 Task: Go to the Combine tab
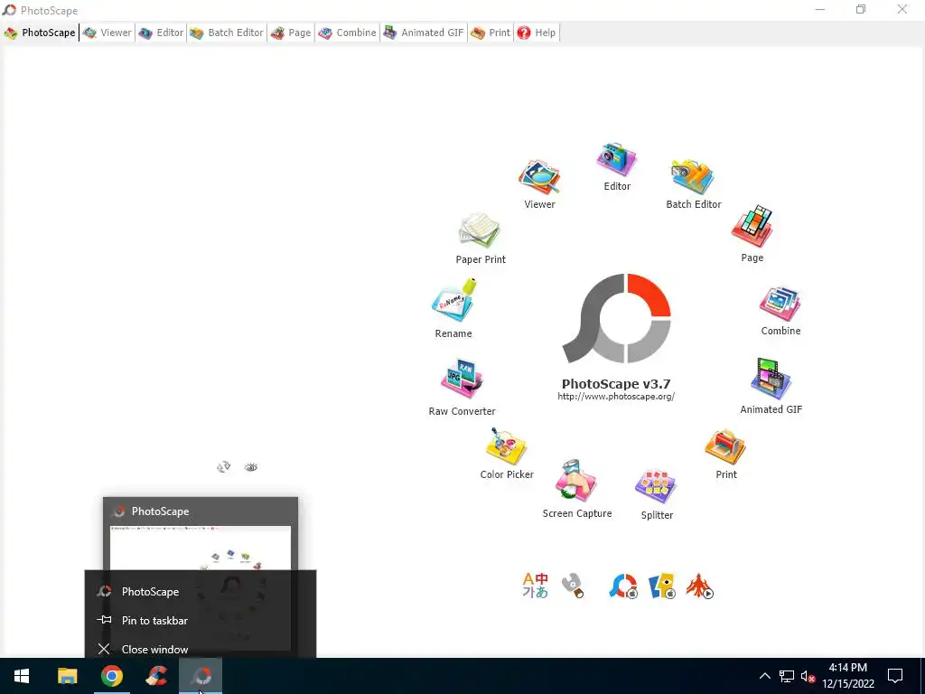pos(348,33)
